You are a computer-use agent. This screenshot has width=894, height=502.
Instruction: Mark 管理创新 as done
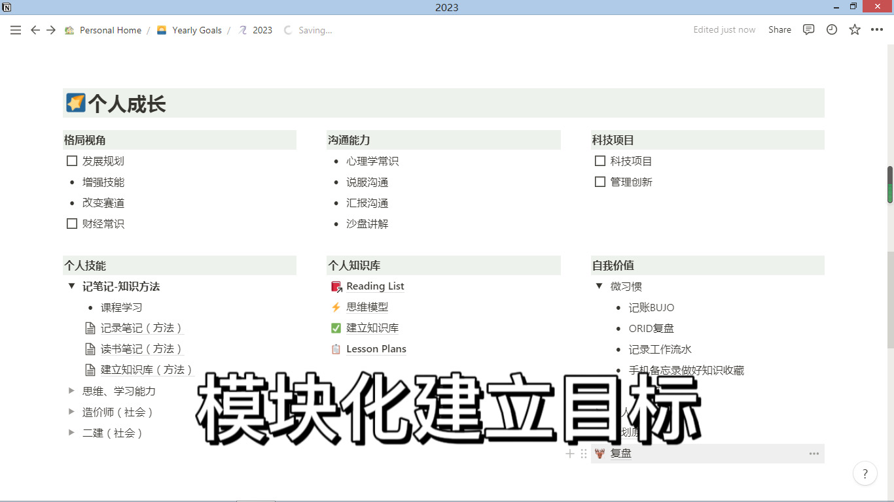click(599, 182)
